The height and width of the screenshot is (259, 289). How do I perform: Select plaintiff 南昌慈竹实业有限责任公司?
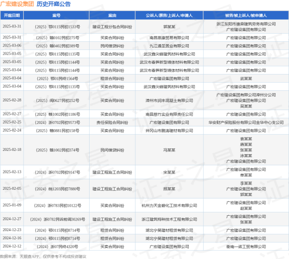(169, 114)
